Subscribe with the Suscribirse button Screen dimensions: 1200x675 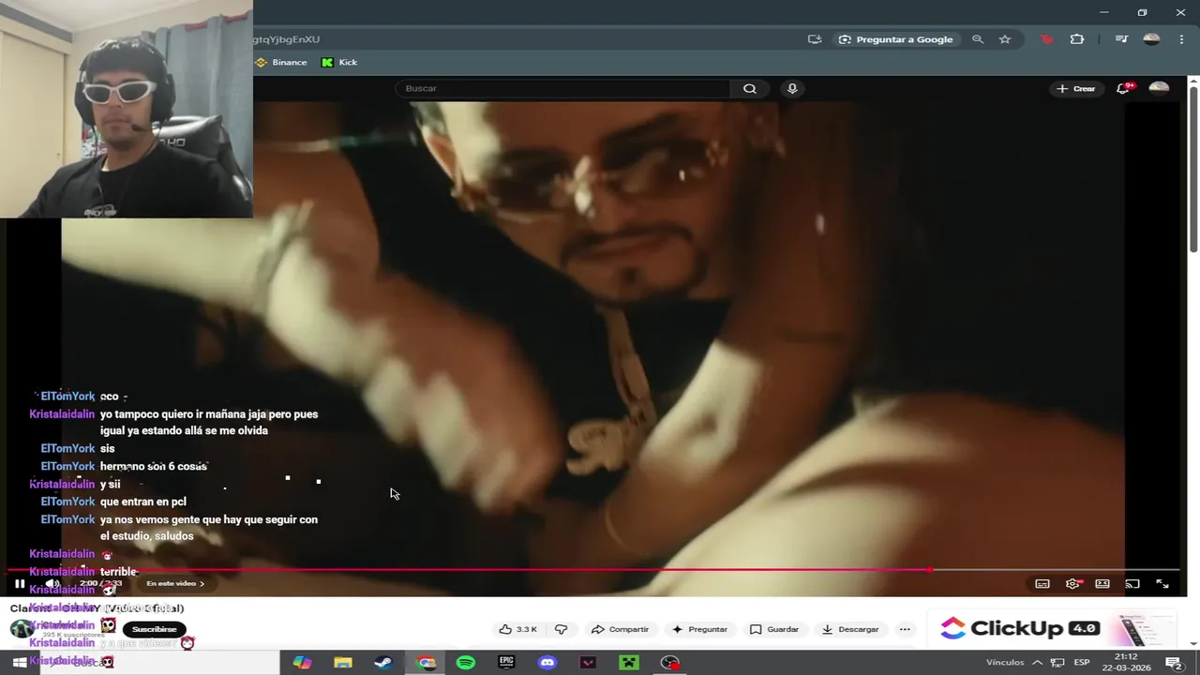tap(155, 629)
